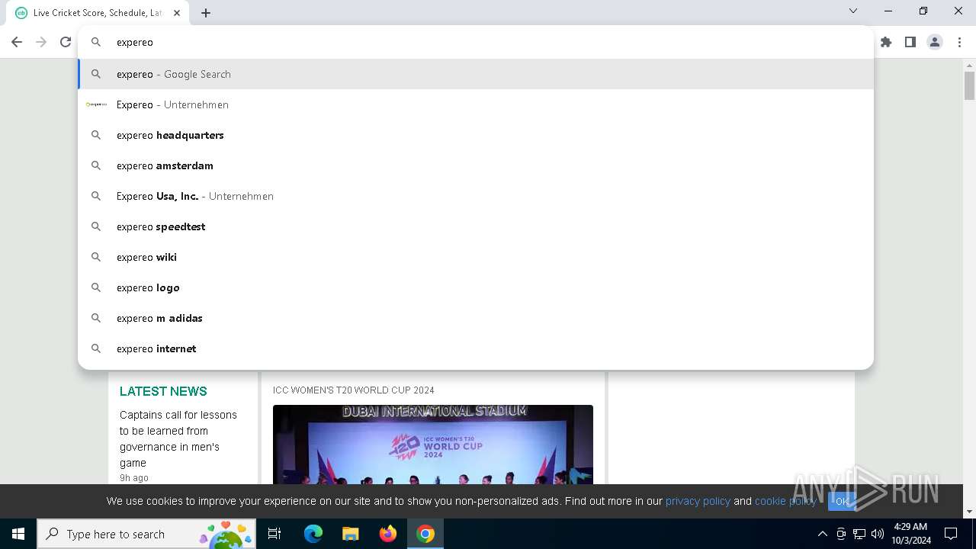976x549 pixels.
Task: Select 'Expereo Usa, Inc.' suggestion
Action: 476,196
